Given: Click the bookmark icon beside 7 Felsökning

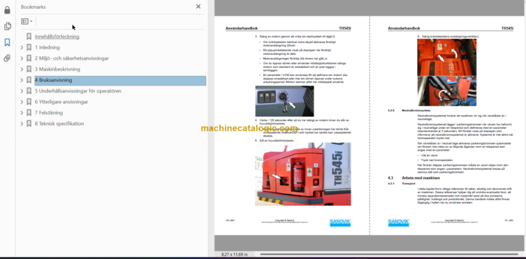Looking at the screenshot, I should 29,113.
